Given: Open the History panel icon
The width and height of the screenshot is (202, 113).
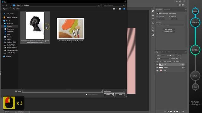Looking at the screenshot, I should coord(153,11).
